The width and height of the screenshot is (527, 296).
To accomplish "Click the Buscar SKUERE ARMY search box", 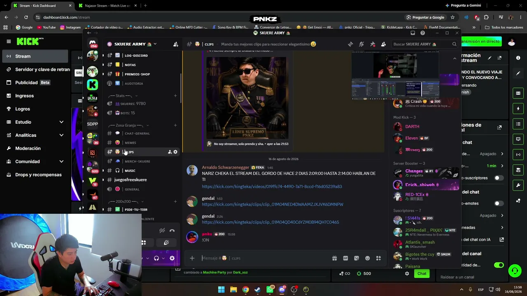I will coord(424,44).
